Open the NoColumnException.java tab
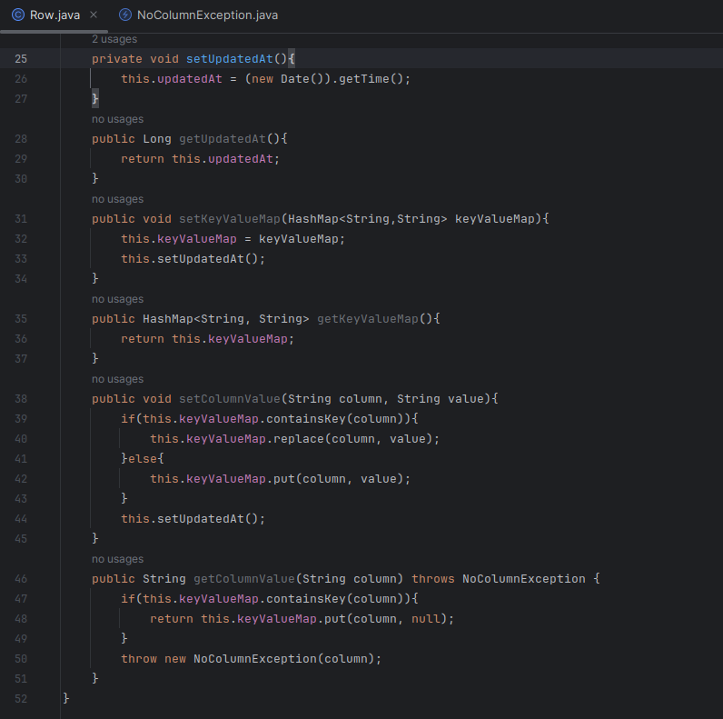The width and height of the screenshot is (723, 719). [x=198, y=15]
